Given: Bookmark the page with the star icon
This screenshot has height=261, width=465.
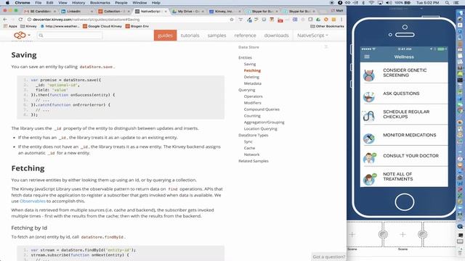Looking at the screenshot, I should pyautogui.click(x=232, y=20).
